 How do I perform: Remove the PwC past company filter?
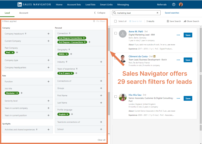tap(13, 52)
